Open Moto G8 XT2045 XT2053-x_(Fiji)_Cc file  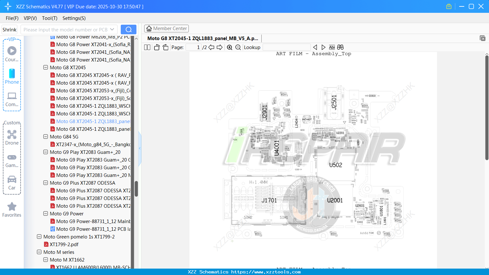tap(93, 91)
